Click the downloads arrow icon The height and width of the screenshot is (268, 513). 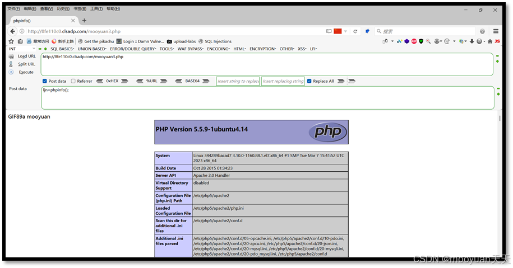[472, 41]
